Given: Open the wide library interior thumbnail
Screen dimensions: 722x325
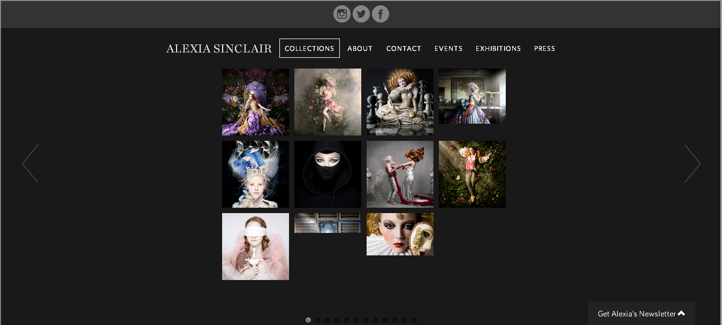Looking at the screenshot, I should (328, 223).
